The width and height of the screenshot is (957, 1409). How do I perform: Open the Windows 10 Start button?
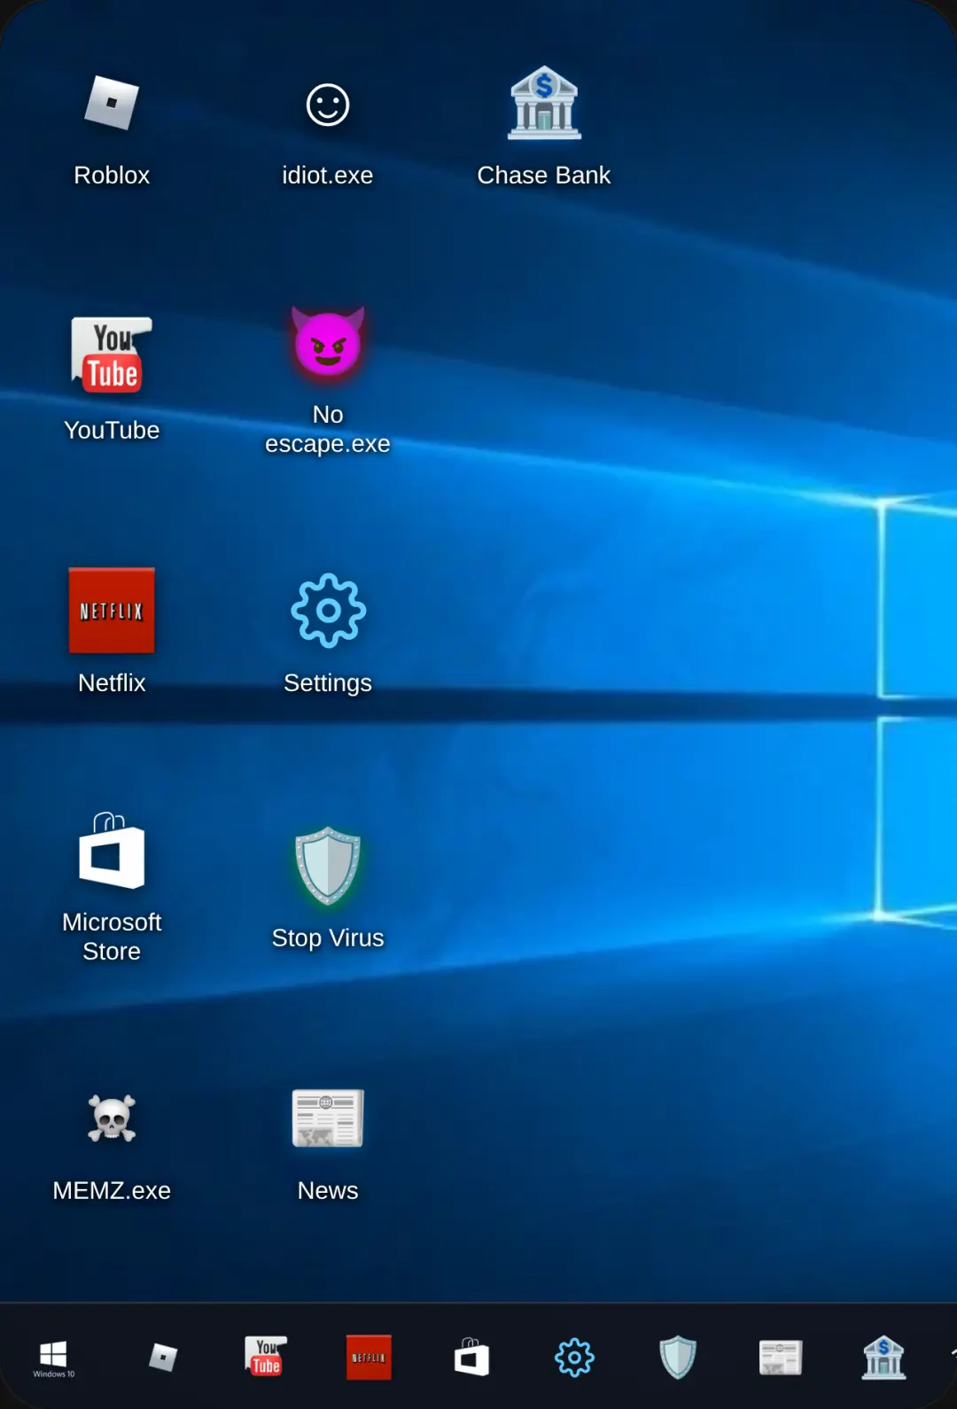point(53,1358)
